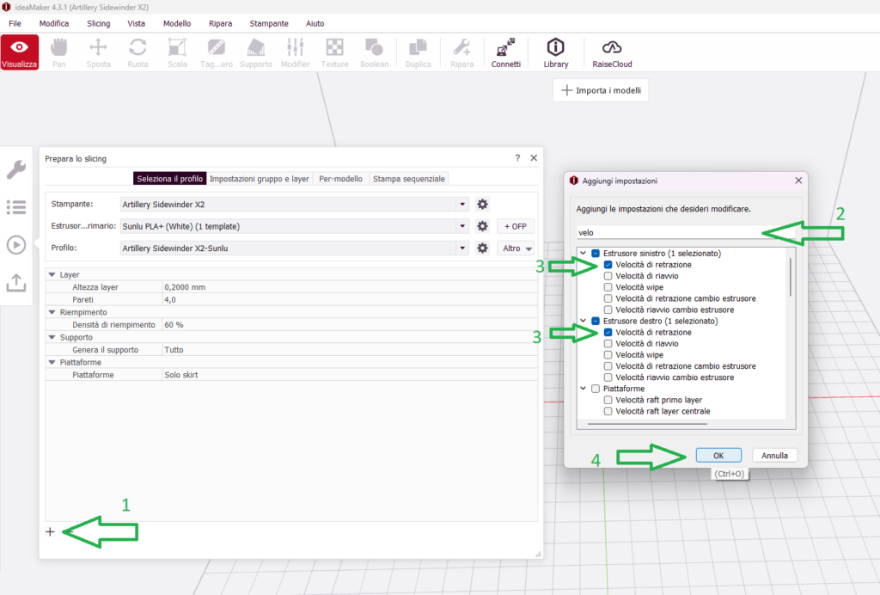Click the Altezza layer value 0,2000 mm

coord(350,287)
